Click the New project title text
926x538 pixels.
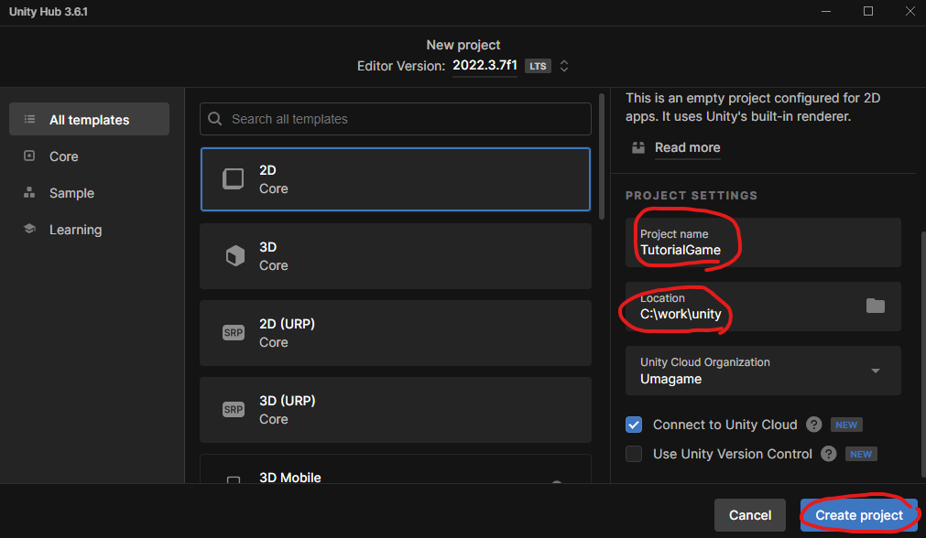463,45
